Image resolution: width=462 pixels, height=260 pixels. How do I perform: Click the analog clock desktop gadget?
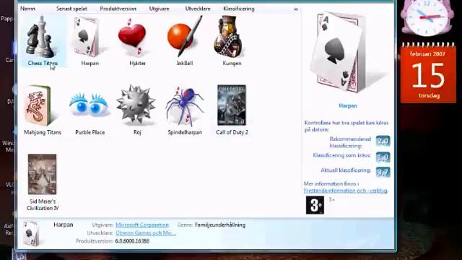coord(427,17)
